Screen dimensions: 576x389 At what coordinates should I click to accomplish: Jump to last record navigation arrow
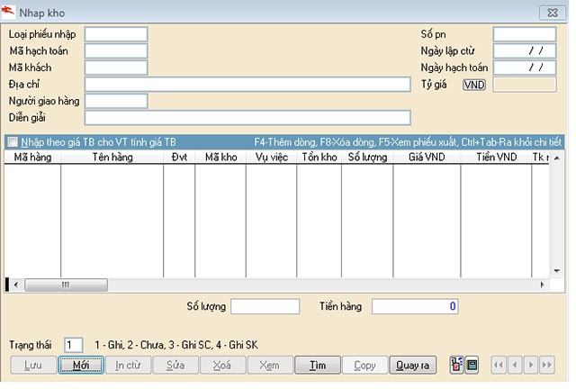(x=546, y=366)
